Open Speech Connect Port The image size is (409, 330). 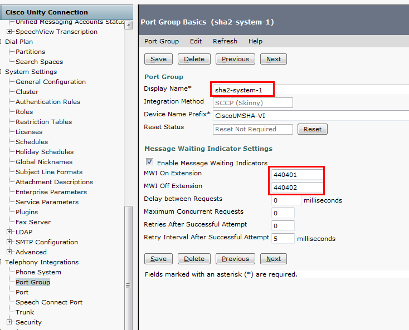click(x=49, y=302)
